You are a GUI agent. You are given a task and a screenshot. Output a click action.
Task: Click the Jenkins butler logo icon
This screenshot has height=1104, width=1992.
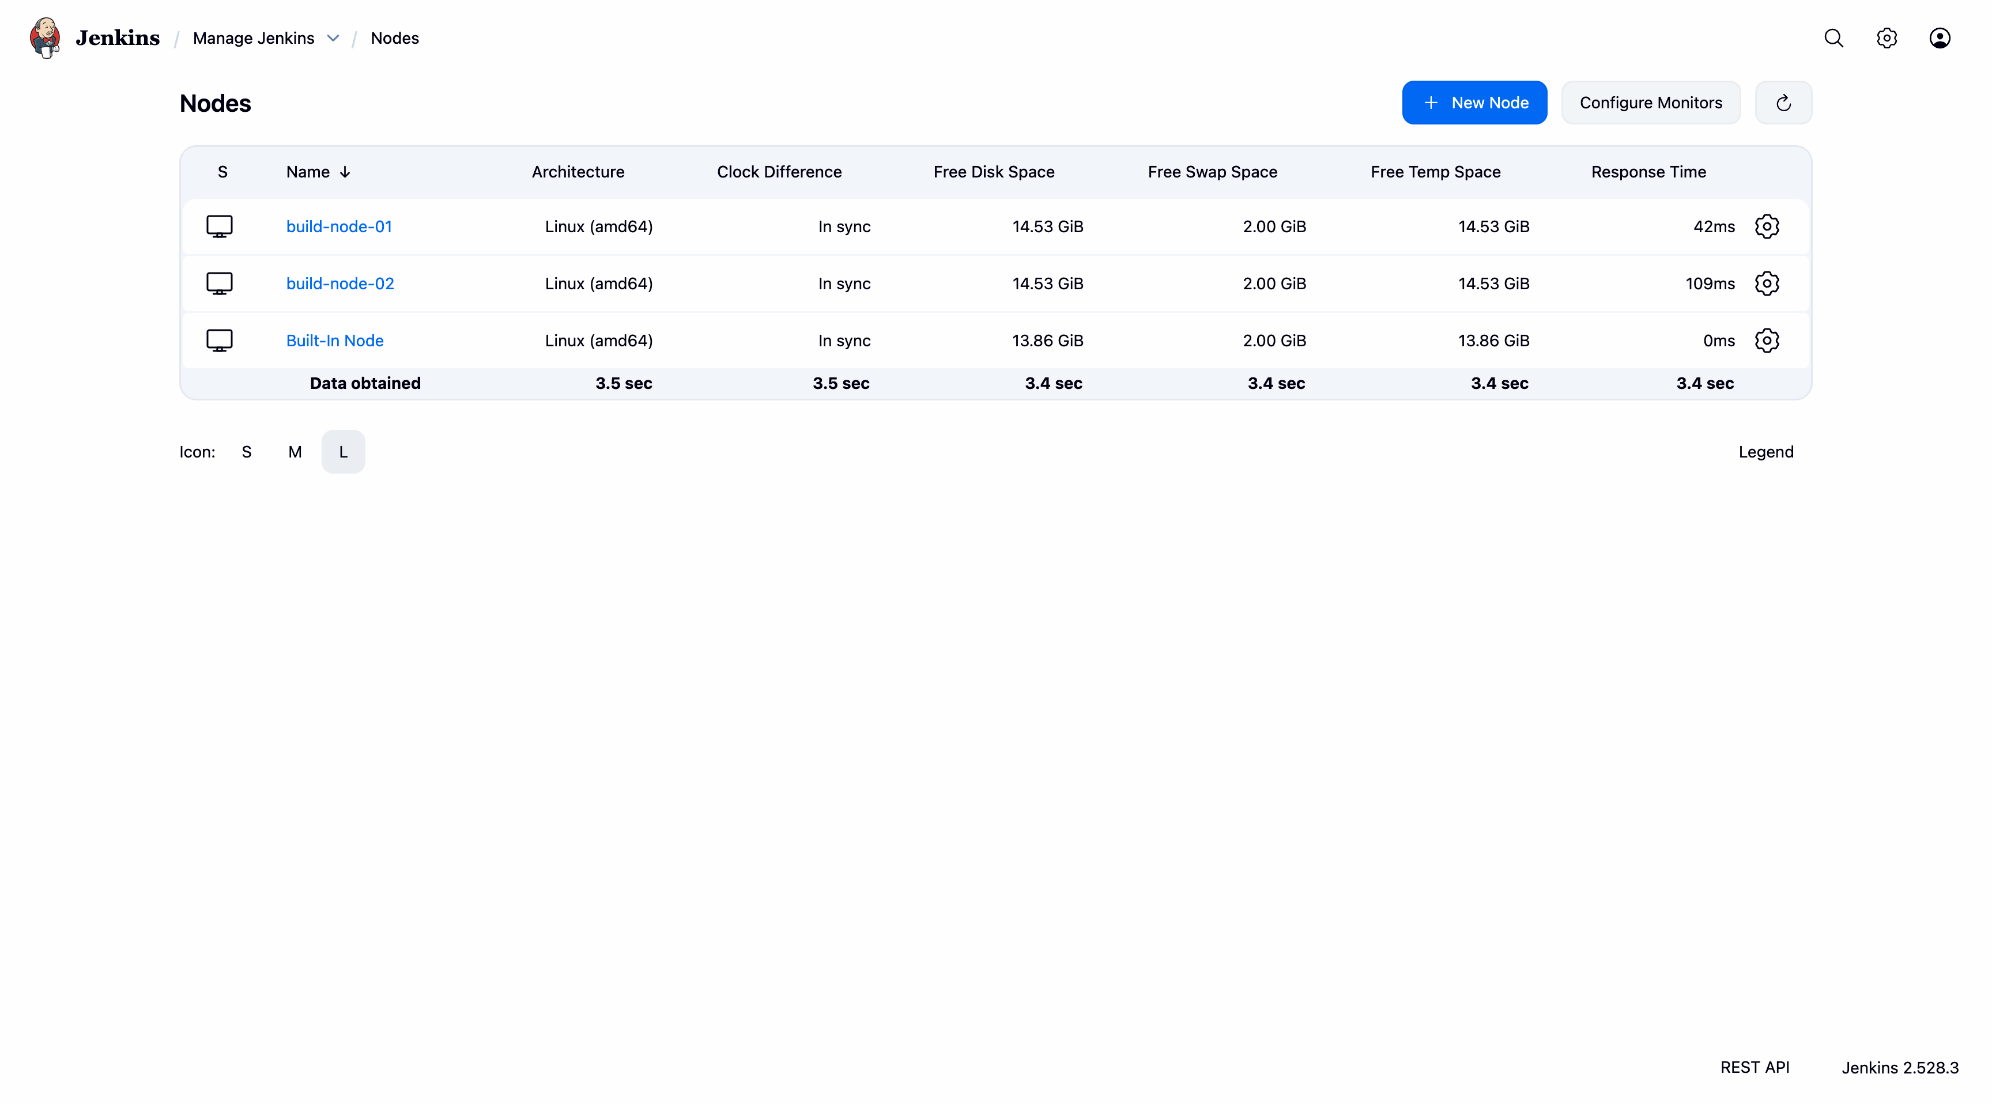click(45, 38)
